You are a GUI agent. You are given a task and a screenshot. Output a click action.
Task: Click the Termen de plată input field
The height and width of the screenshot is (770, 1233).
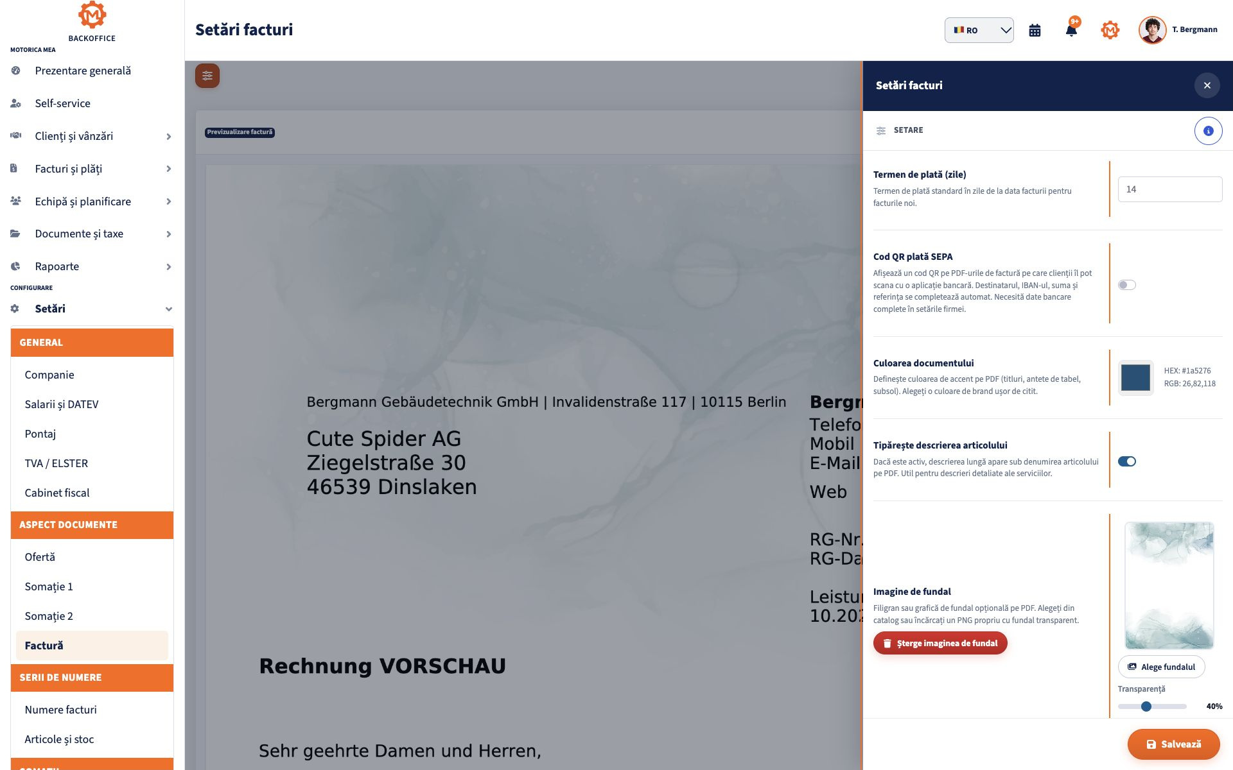tap(1169, 189)
